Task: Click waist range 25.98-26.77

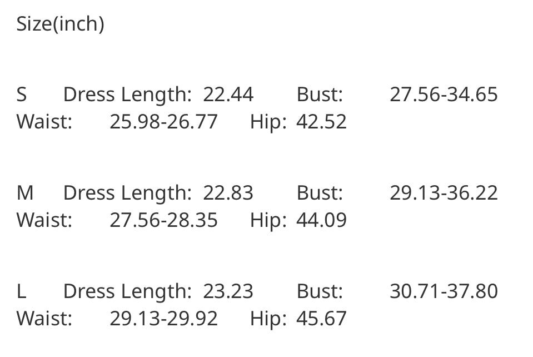Action: click(x=163, y=121)
